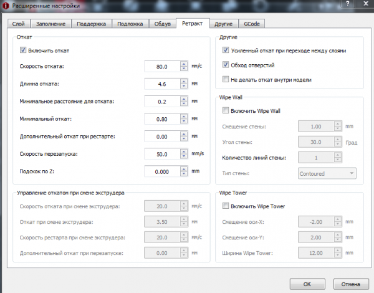Decrease Подскок по Z with down arrow
This screenshot has height=293, width=374.
tap(184, 174)
